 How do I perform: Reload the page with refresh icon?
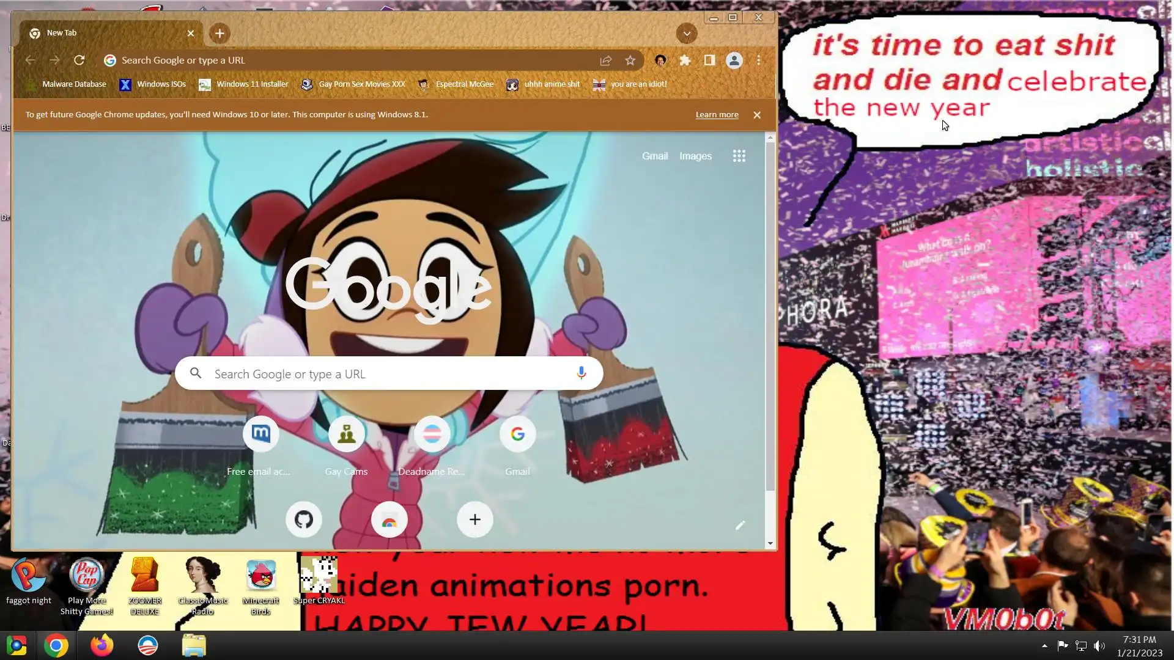point(79,60)
